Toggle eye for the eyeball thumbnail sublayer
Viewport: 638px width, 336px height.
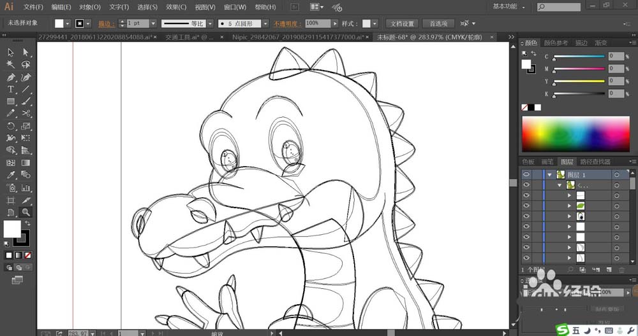click(x=526, y=216)
